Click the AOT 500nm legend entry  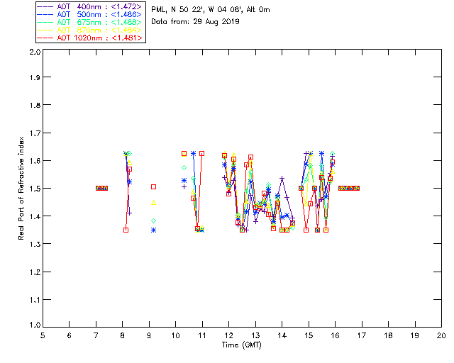tap(89, 14)
